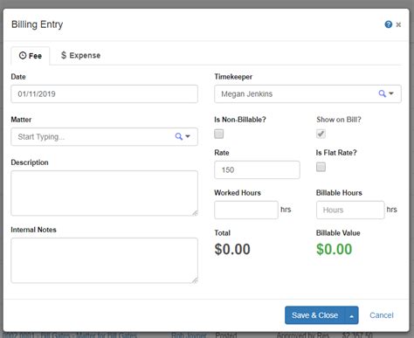This screenshot has height=338, width=414.
Task: Click the Matter Start Typing field
Action: pos(104,136)
